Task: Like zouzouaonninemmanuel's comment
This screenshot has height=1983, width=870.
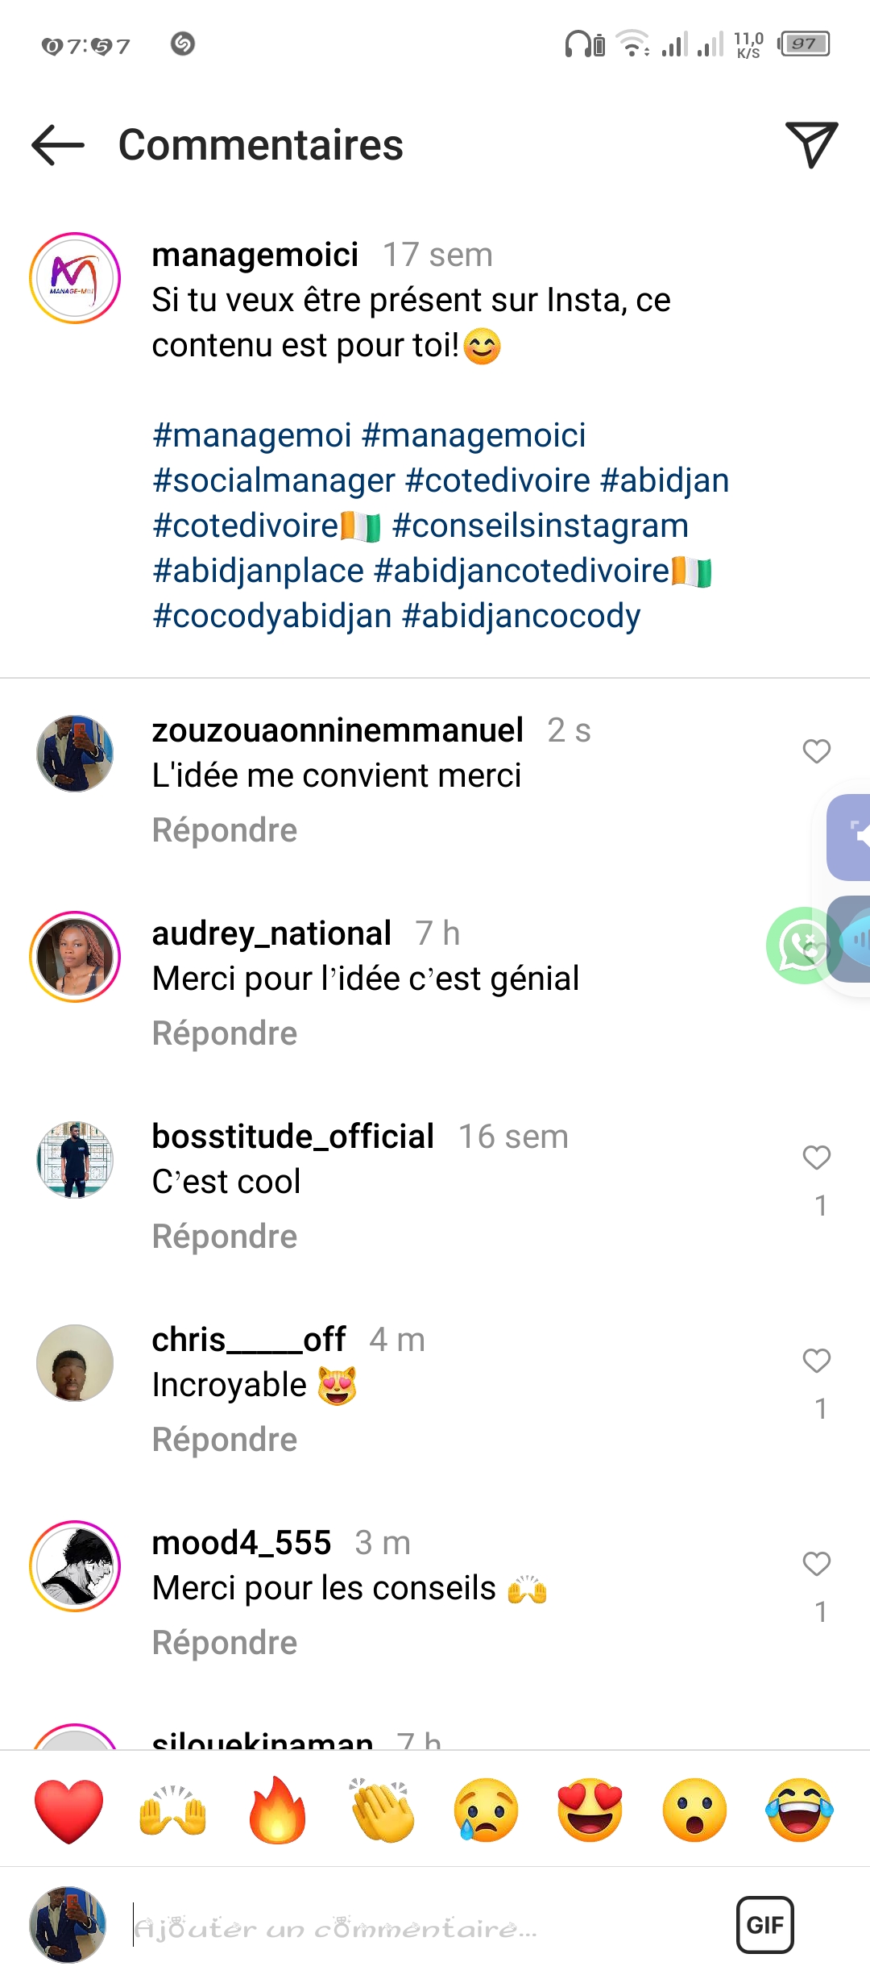Action: tap(816, 751)
